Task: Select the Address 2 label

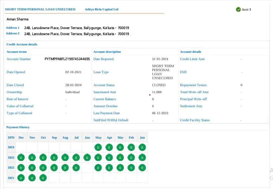Action: click(x=13, y=33)
